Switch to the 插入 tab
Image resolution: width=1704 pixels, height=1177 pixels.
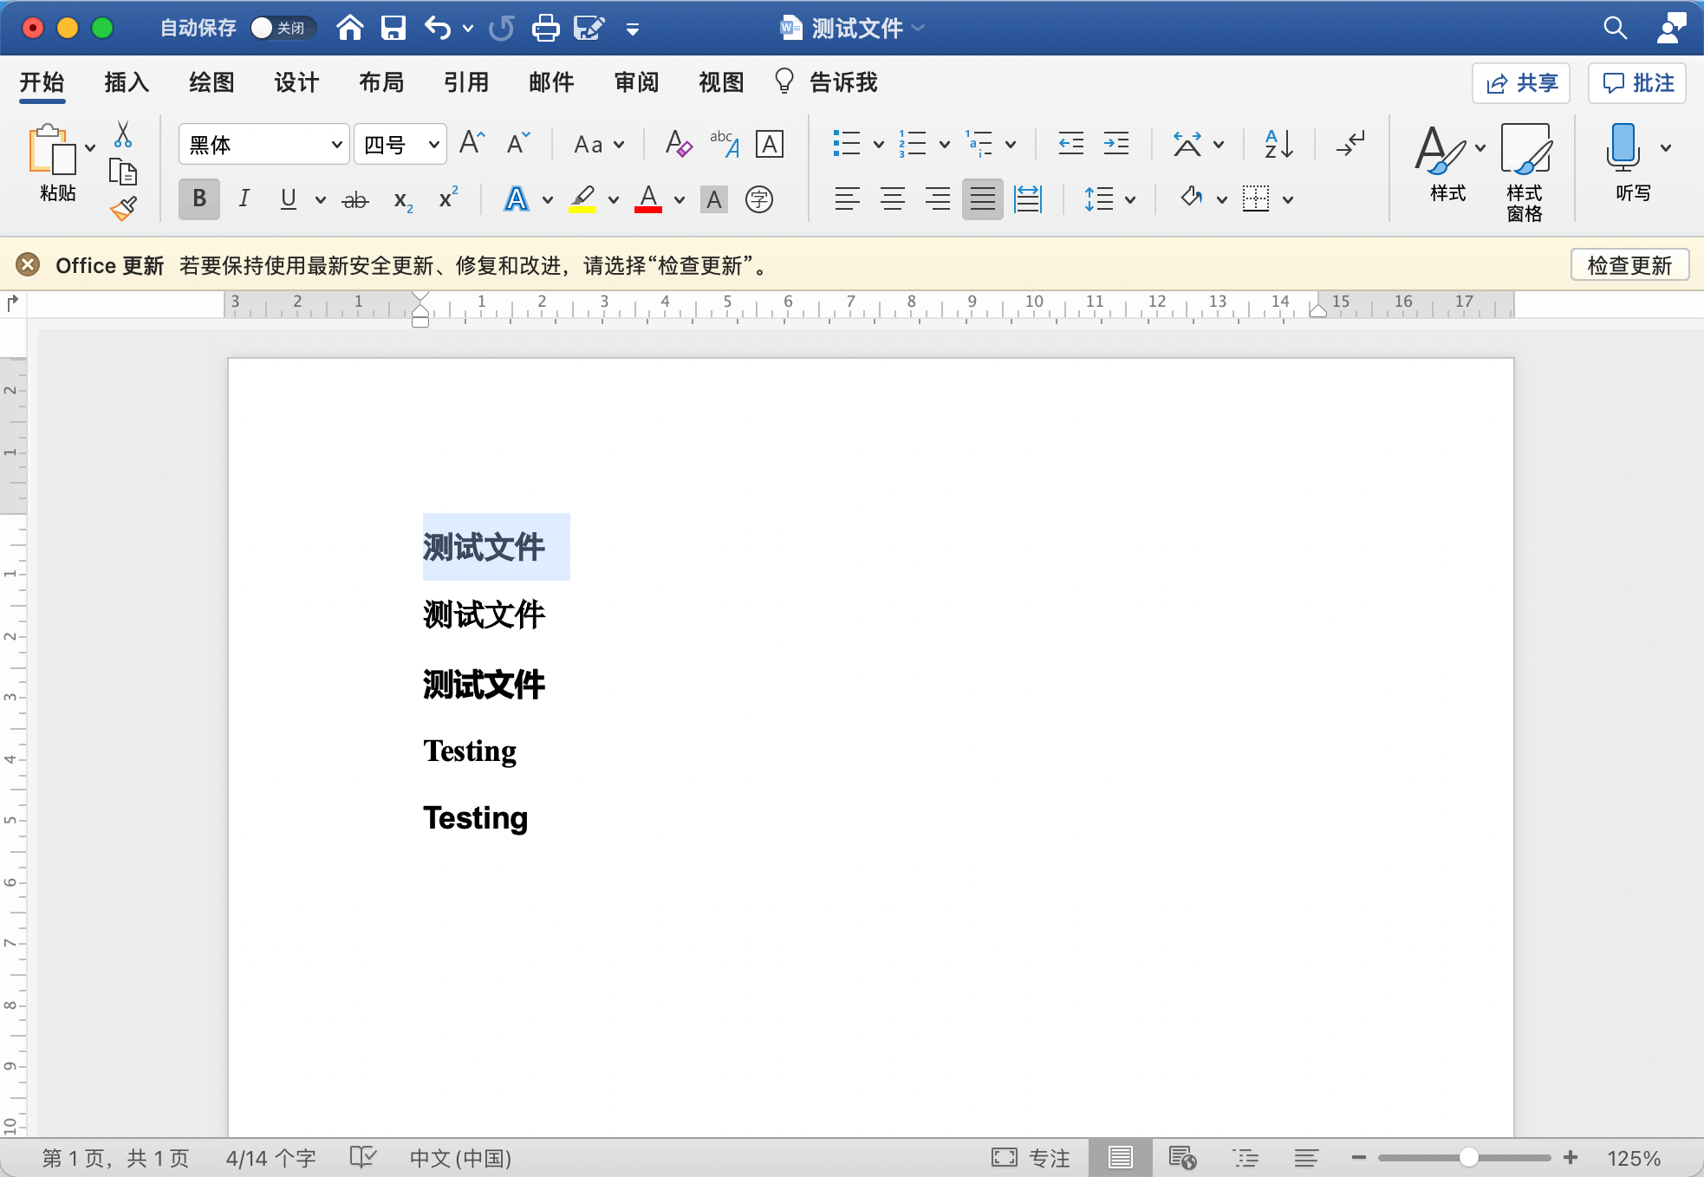(x=127, y=82)
